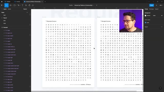The width and height of the screenshot is (164, 92).
Task: Click component icon of fi-rr-apple layer
Action: click(4, 41)
